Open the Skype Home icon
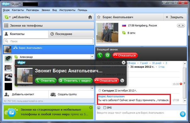Viewport: 190px width, 123px height. click(90, 17)
